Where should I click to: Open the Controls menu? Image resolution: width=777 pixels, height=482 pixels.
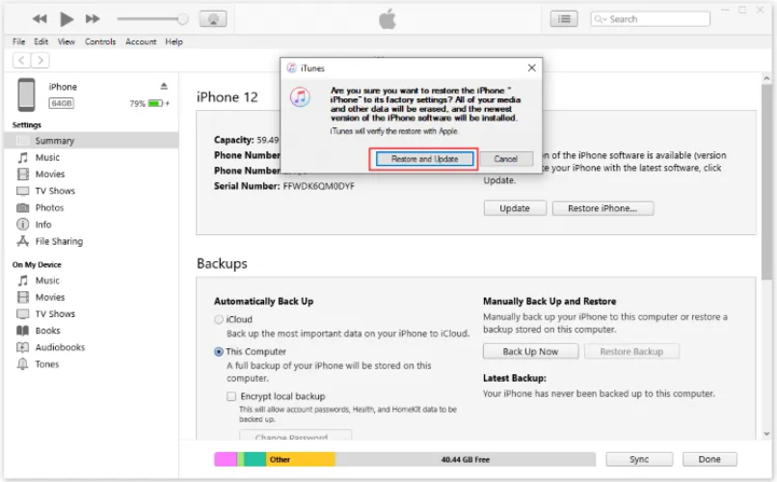[100, 41]
